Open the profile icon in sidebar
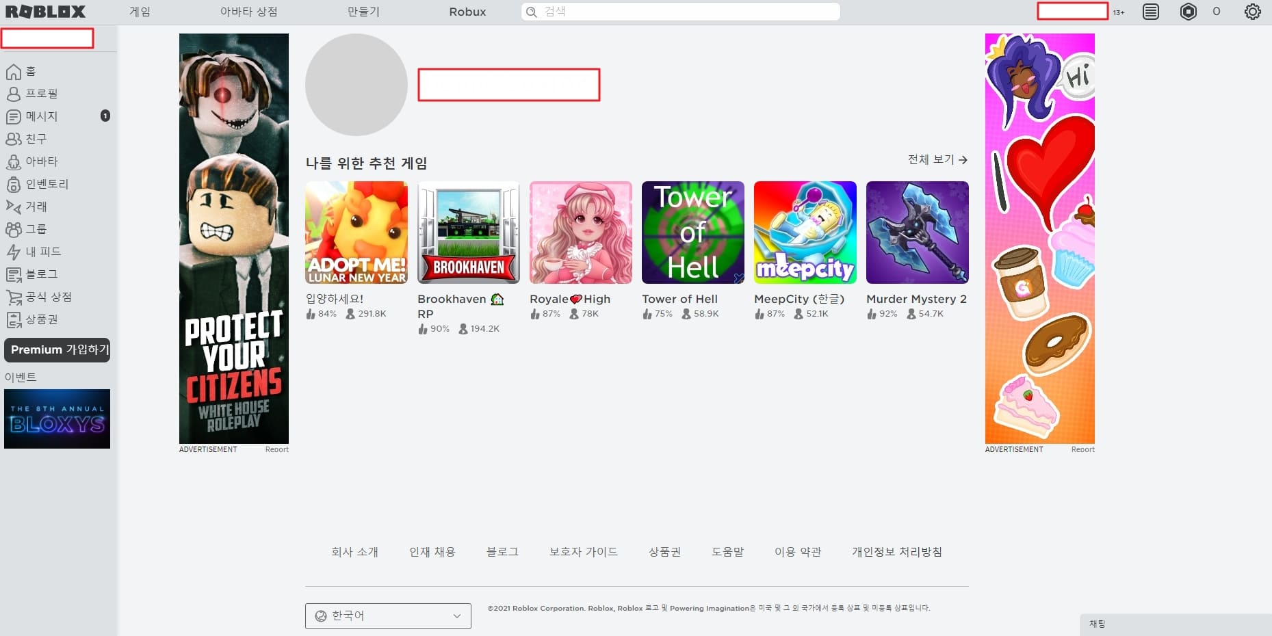This screenshot has width=1272, height=636. (x=13, y=94)
